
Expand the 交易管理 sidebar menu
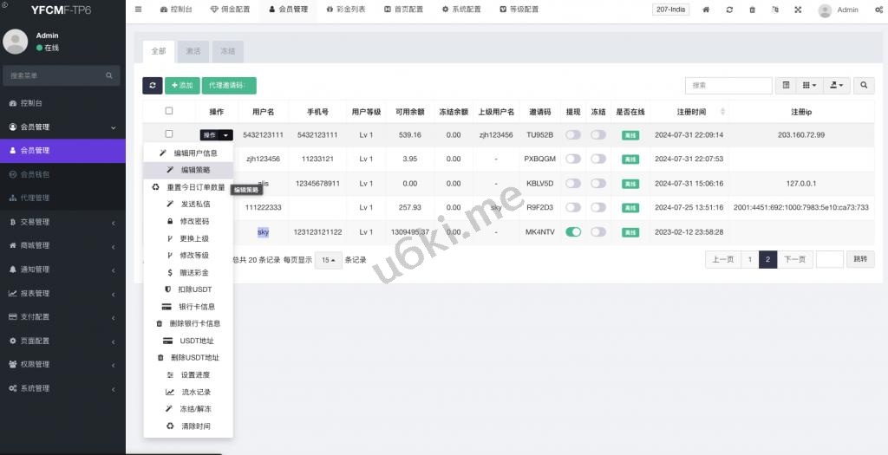click(62, 222)
